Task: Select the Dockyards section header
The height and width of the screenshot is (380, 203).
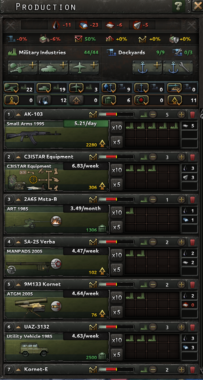Action: click(x=131, y=52)
